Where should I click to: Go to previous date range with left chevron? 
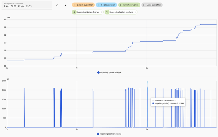click(x=57, y=5)
